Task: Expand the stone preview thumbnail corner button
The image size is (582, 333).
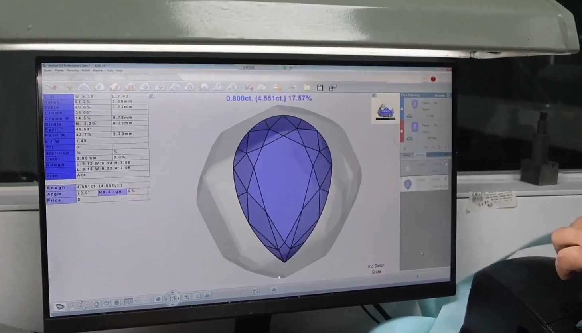Action: [374, 95]
